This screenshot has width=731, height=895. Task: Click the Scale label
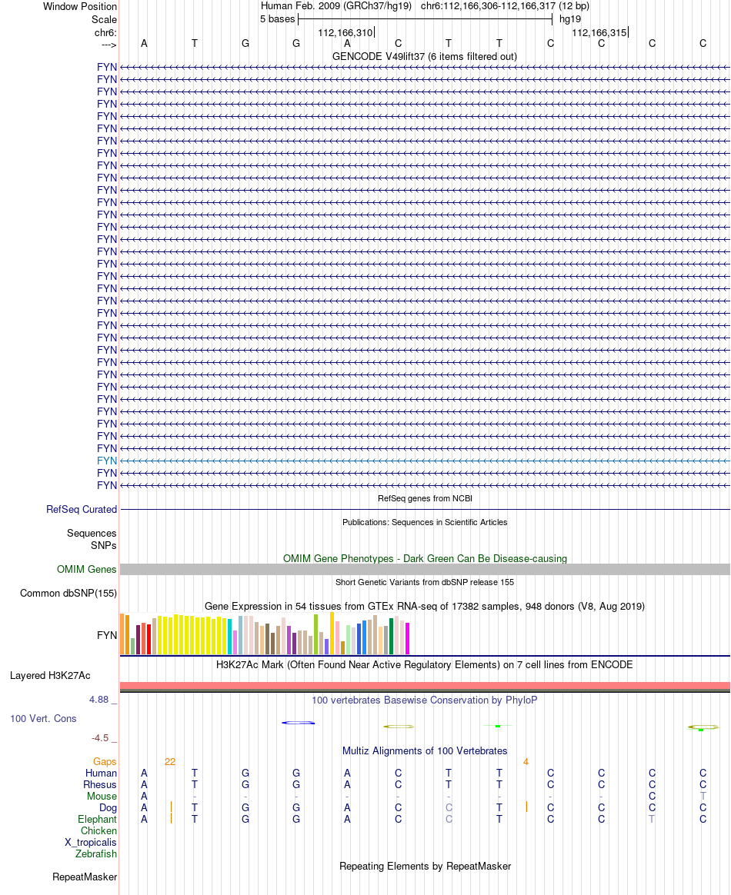(104, 19)
